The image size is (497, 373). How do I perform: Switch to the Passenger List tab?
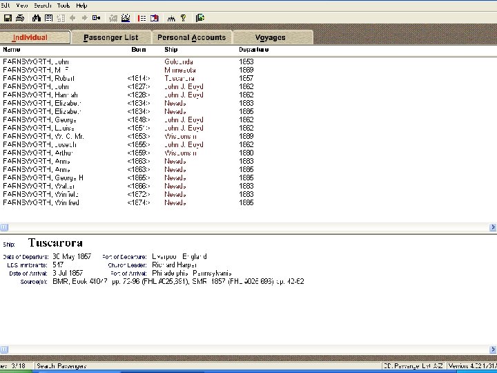[x=110, y=37]
